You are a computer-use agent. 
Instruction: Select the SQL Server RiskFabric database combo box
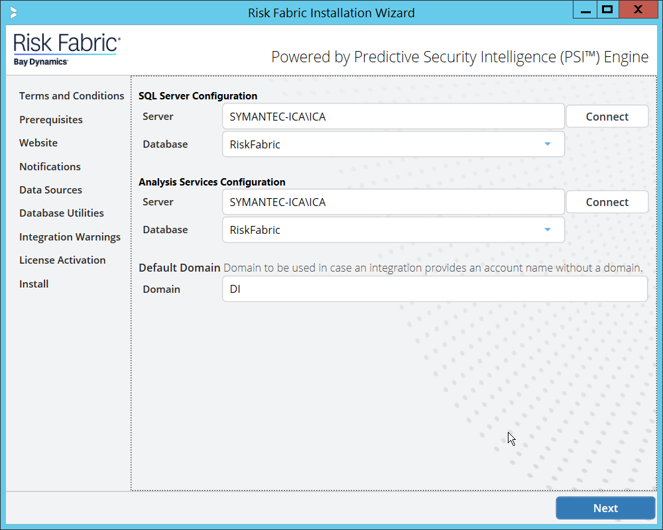point(385,144)
